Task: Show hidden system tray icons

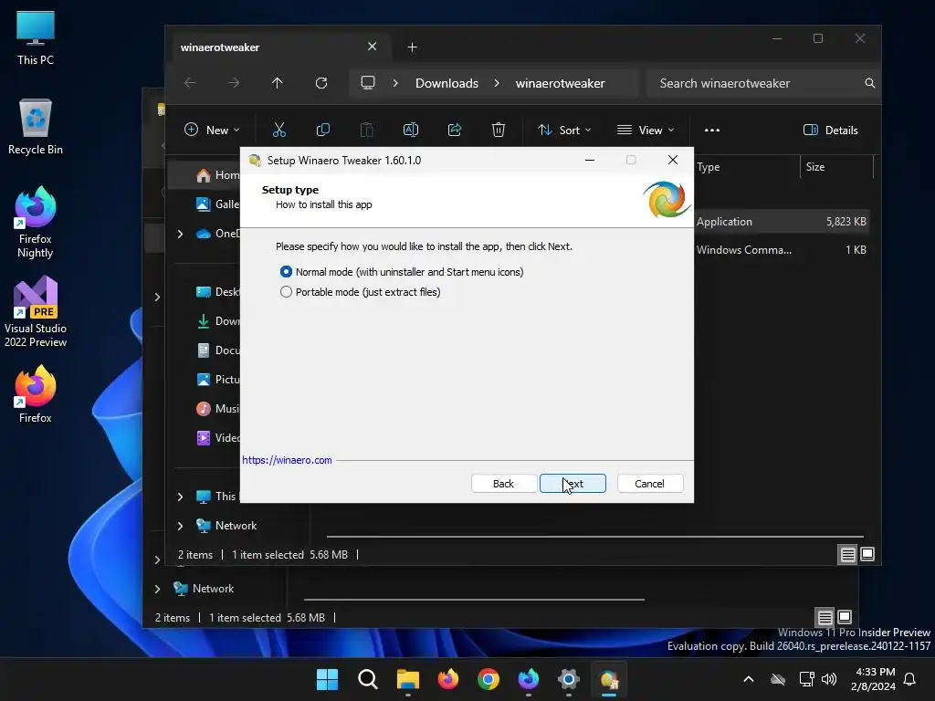Action: (749, 679)
